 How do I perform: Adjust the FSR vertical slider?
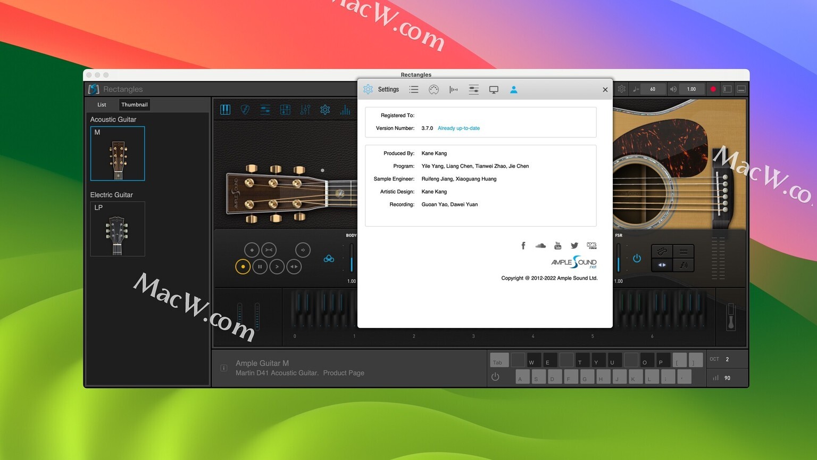pos(618,258)
